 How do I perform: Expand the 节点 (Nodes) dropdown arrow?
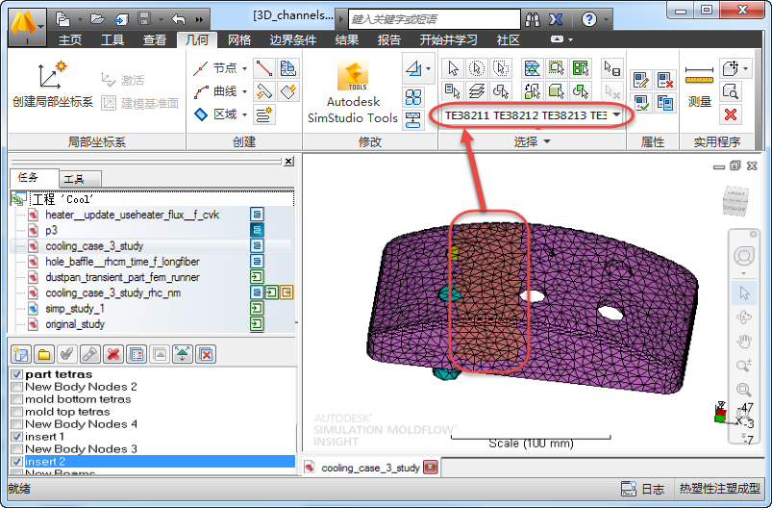pos(244,68)
